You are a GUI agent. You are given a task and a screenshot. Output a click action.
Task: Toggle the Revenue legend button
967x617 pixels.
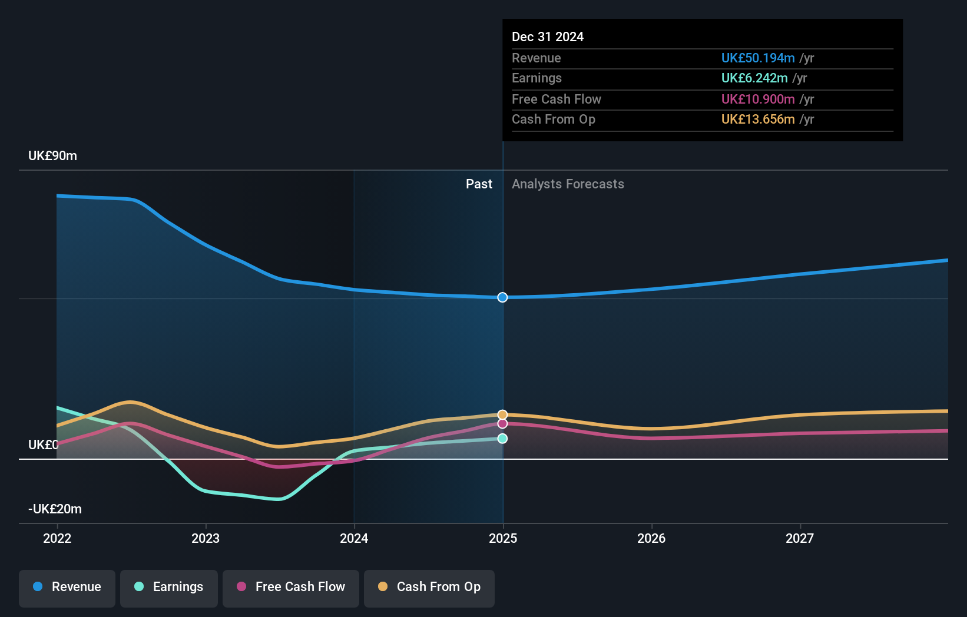click(67, 588)
